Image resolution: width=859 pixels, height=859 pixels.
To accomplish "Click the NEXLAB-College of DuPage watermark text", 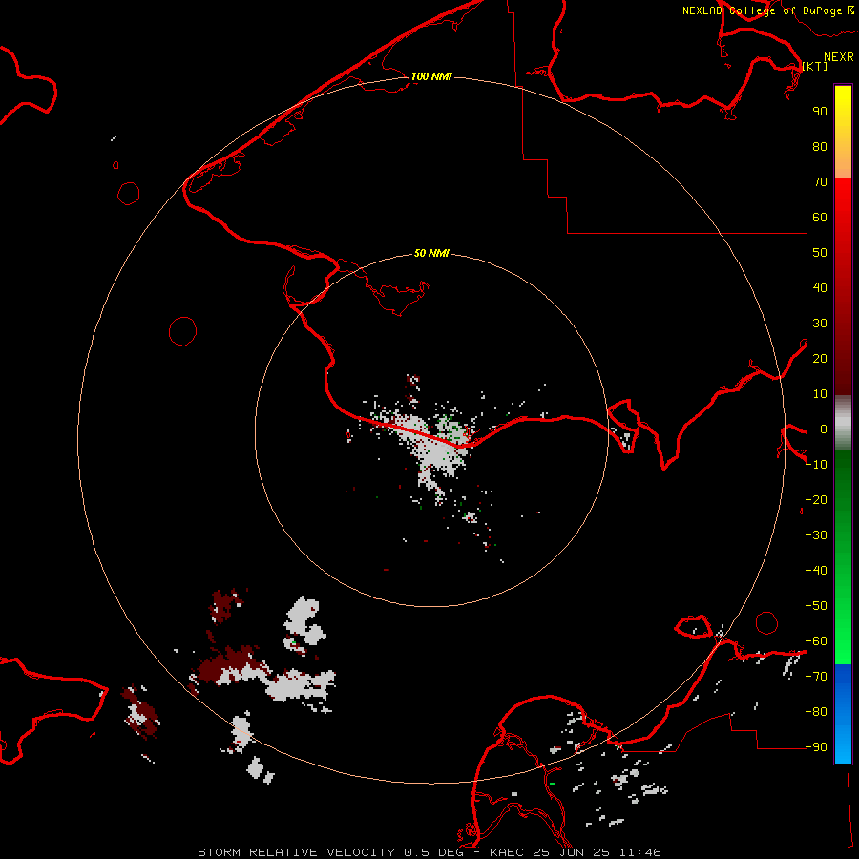I will pyautogui.click(x=767, y=10).
